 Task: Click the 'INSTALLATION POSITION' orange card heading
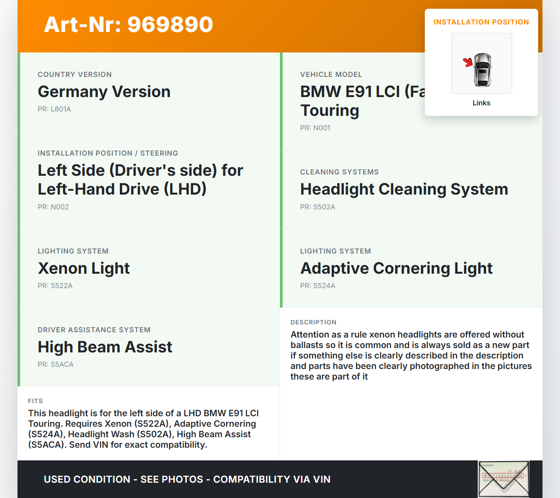click(x=481, y=22)
